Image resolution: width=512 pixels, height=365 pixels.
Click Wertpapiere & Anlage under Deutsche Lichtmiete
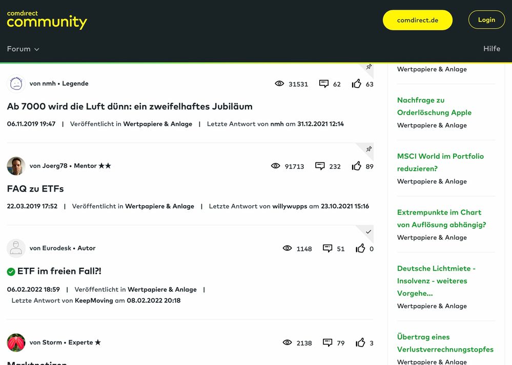(432, 306)
